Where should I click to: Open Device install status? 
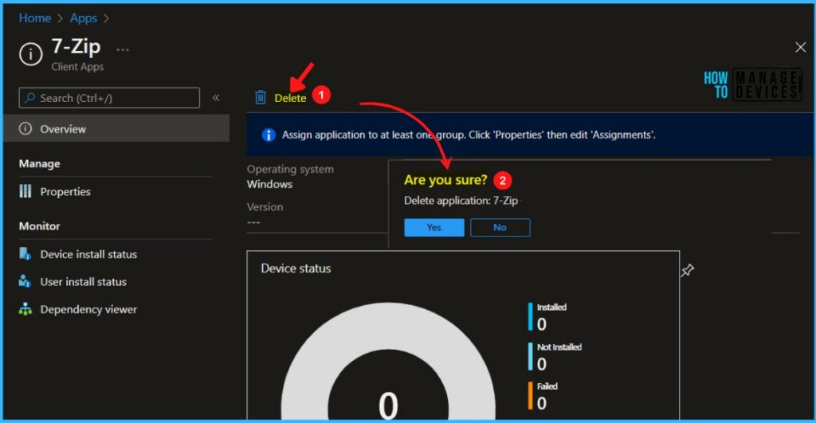click(88, 254)
